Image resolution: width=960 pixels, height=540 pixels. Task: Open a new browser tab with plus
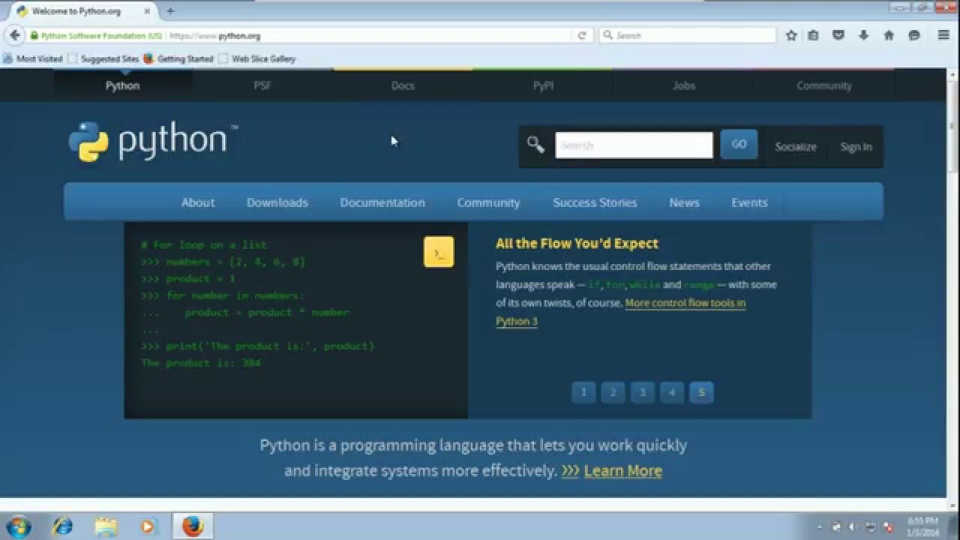point(170,11)
